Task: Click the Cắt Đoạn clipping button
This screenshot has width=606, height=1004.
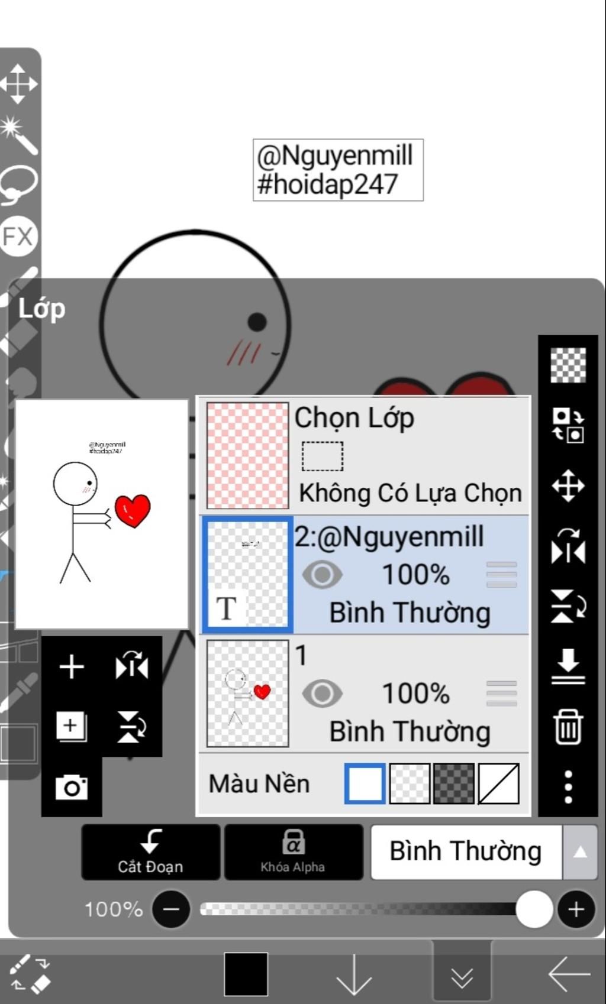Action: (x=150, y=852)
